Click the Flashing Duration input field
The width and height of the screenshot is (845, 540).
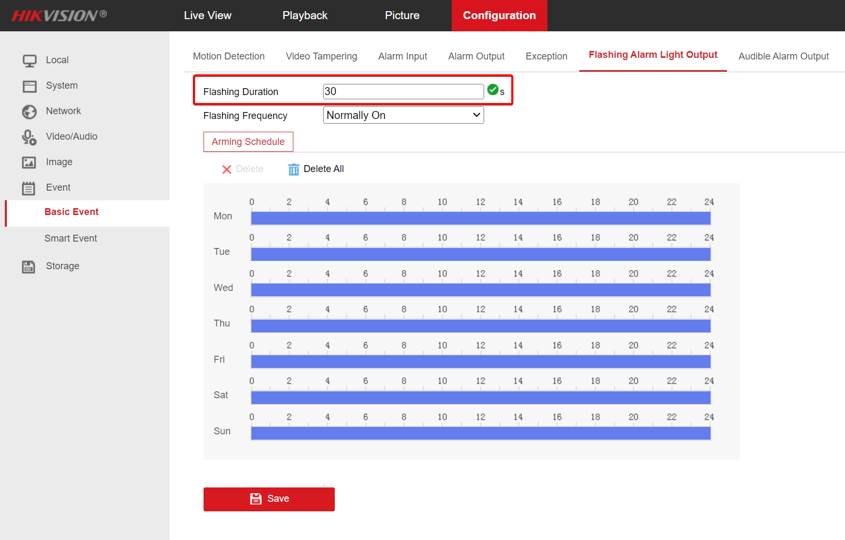point(403,91)
